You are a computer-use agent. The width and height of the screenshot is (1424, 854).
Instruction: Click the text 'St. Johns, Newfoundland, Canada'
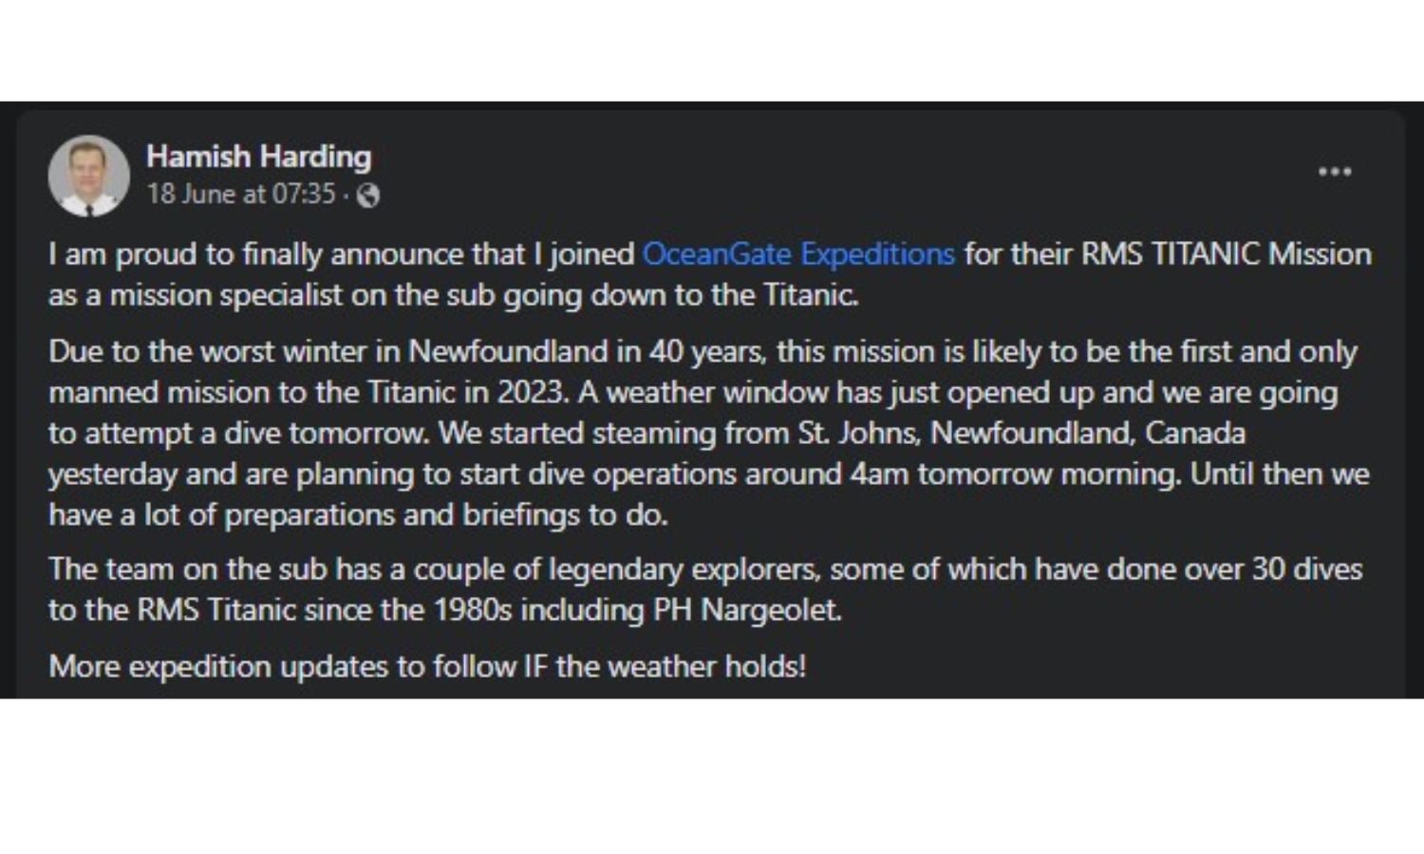click(x=1020, y=434)
